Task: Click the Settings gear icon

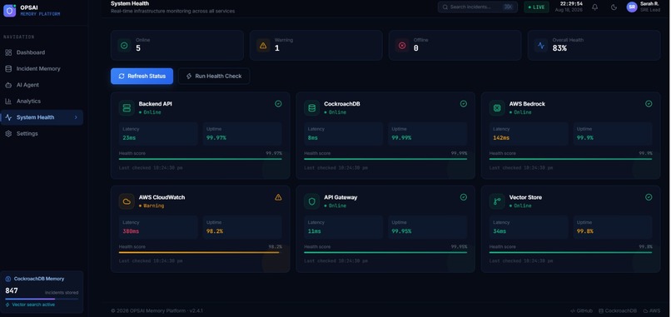Action: tap(8, 133)
